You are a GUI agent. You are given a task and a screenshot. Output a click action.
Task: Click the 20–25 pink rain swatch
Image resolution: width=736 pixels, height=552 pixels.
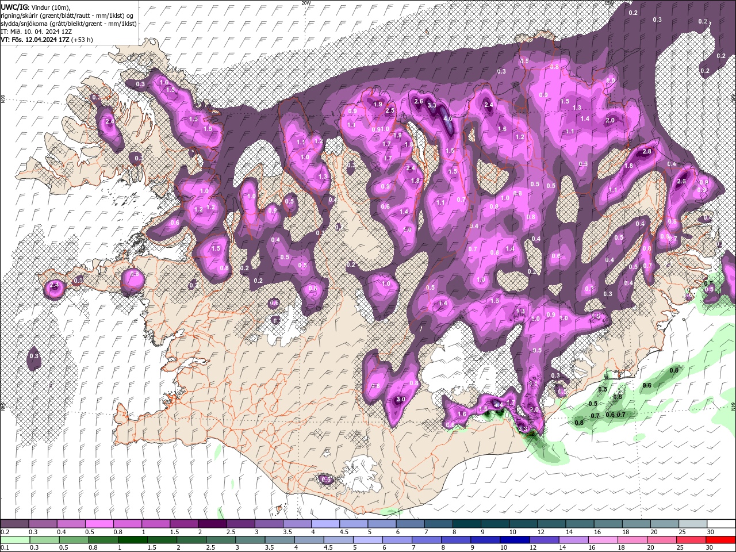point(661,540)
